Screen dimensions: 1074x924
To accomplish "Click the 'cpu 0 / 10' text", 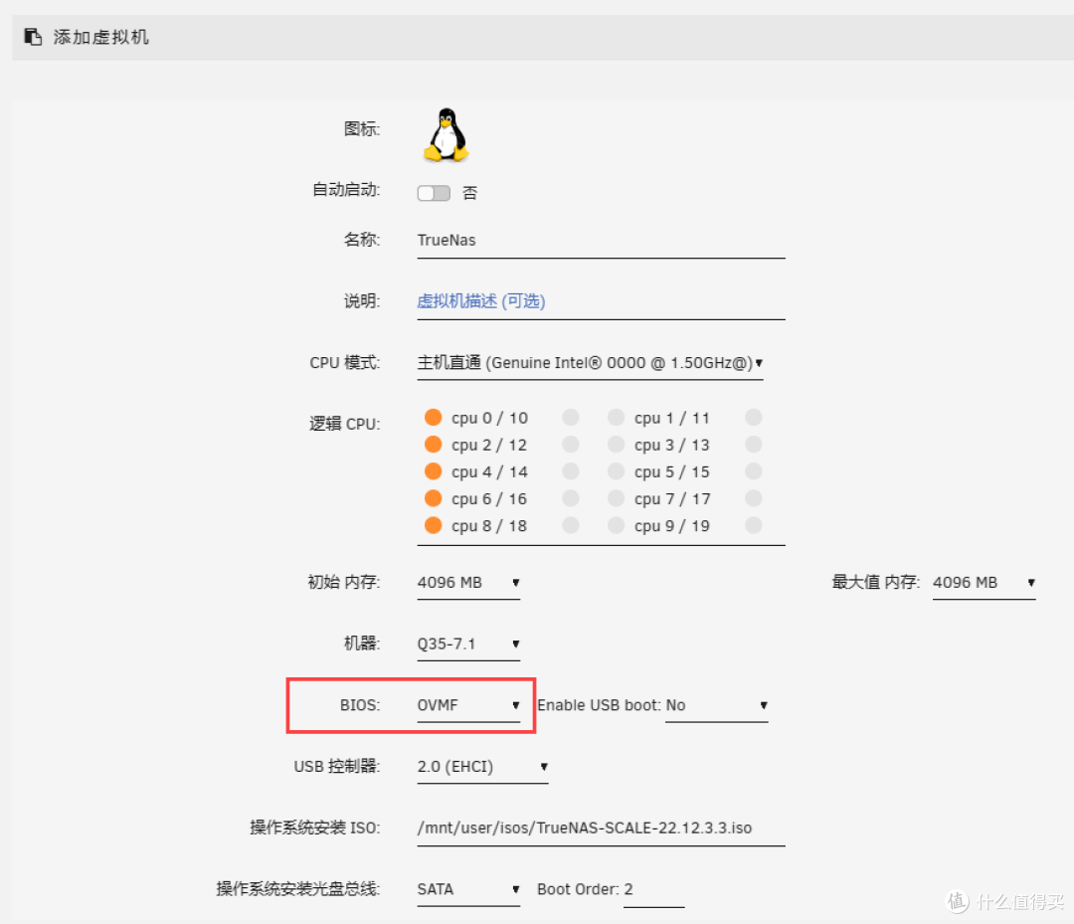I will pos(489,418).
